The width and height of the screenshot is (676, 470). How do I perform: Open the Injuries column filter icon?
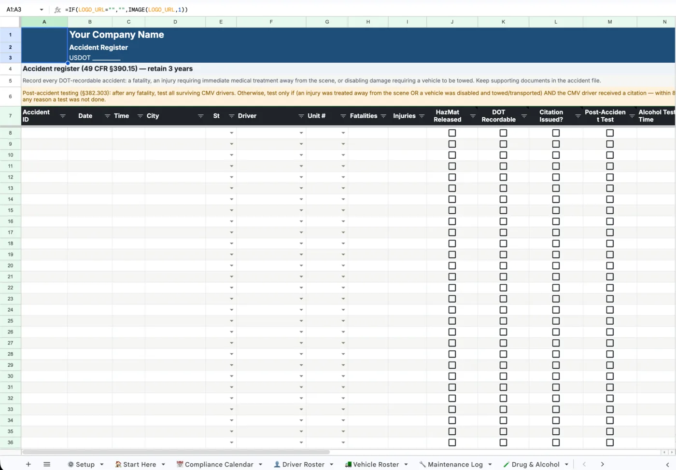click(x=422, y=116)
